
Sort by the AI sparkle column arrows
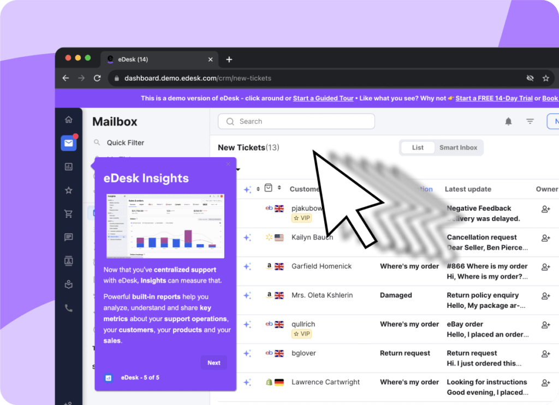pyautogui.click(x=258, y=188)
